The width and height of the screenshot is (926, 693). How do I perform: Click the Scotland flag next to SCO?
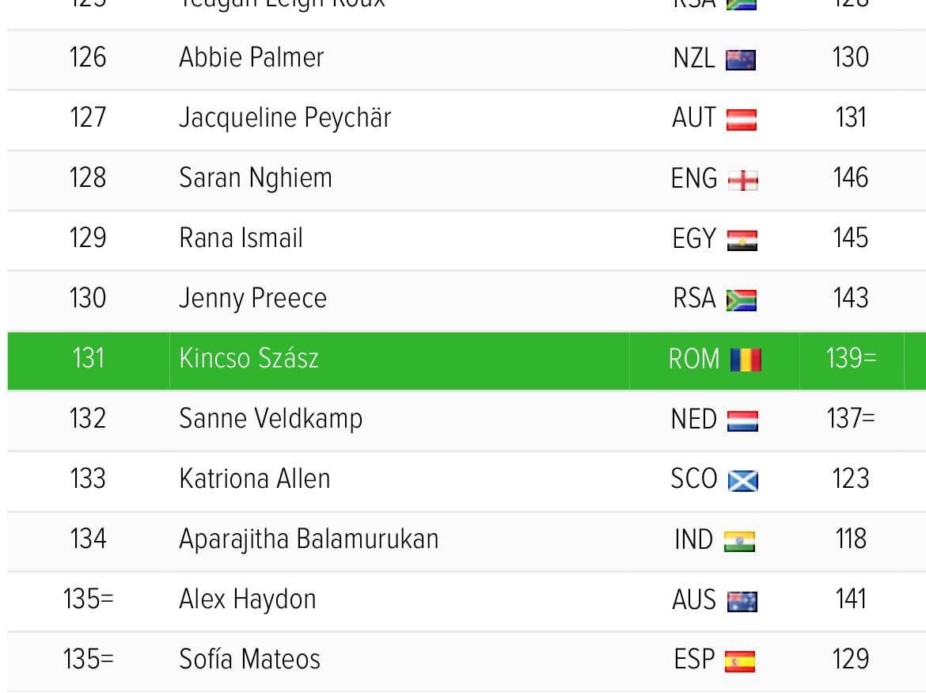[742, 481]
